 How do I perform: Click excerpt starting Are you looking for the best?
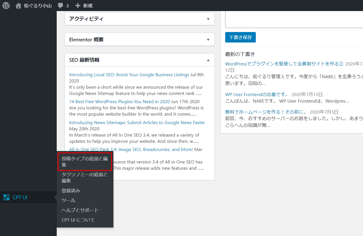(136, 111)
